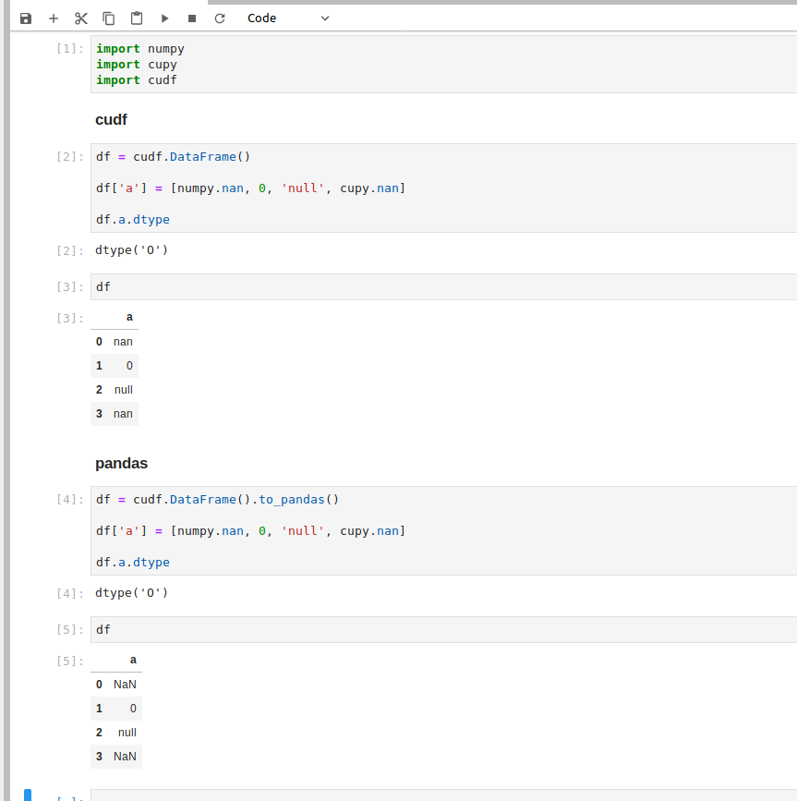Select the cudf markdown heading
Screen dimensions: 797x801
(111, 119)
